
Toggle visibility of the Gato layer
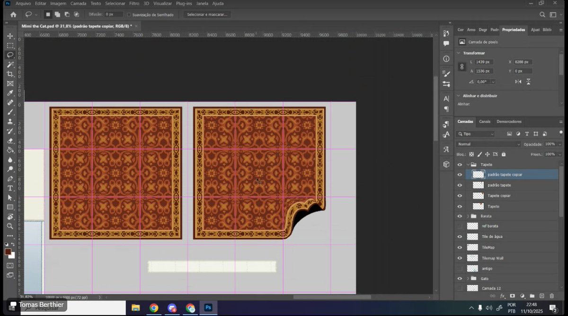click(x=459, y=279)
